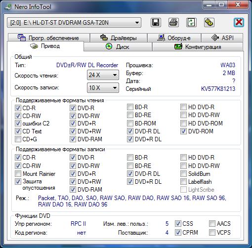Click the Nero InfoTool title bar icon

coord(8,7)
